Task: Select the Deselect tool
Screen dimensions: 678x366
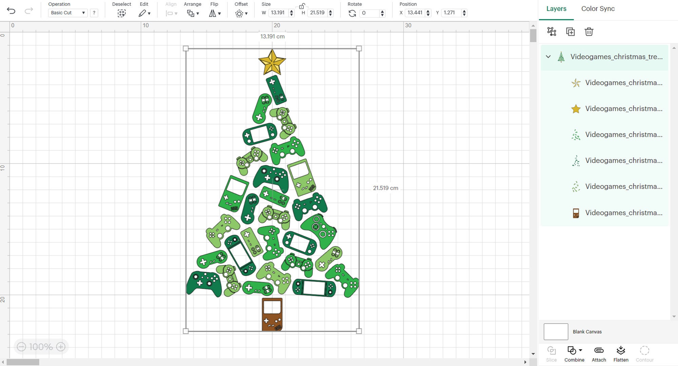Action: tap(121, 13)
